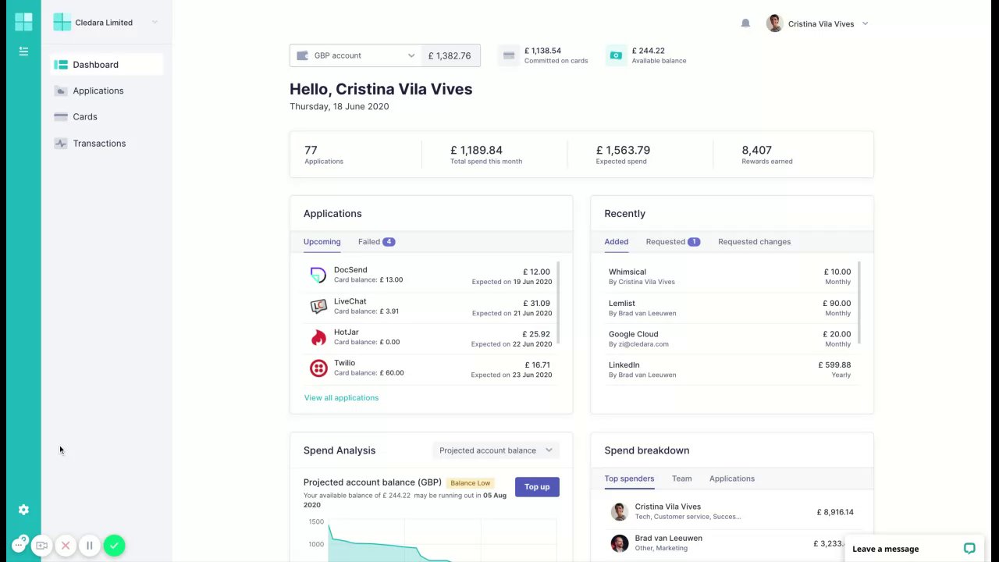This screenshot has height=562, width=999.
Task: Click Brad van Leeuwen top spender avatar
Action: coord(620,543)
